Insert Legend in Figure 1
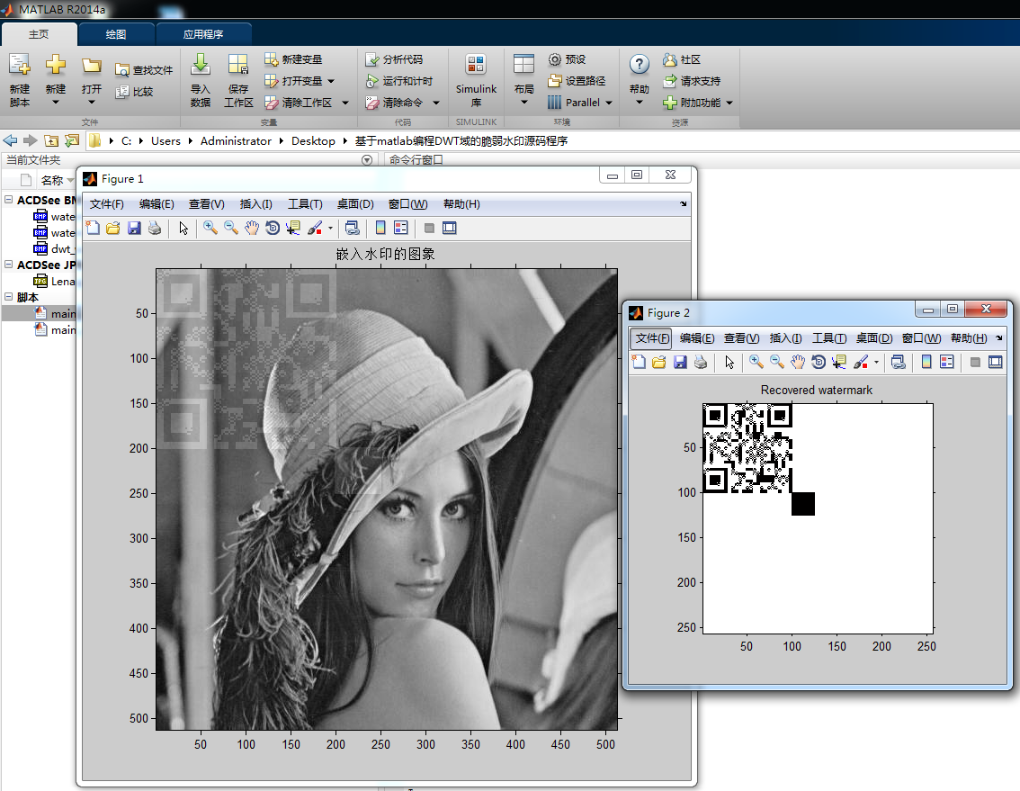The width and height of the screenshot is (1020, 791). [401, 228]
